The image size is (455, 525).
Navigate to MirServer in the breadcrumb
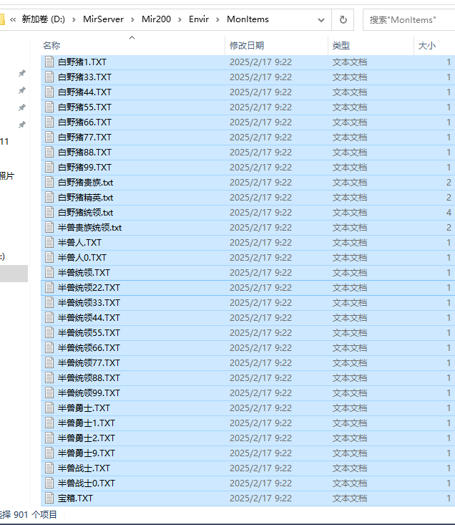point(103,19)
